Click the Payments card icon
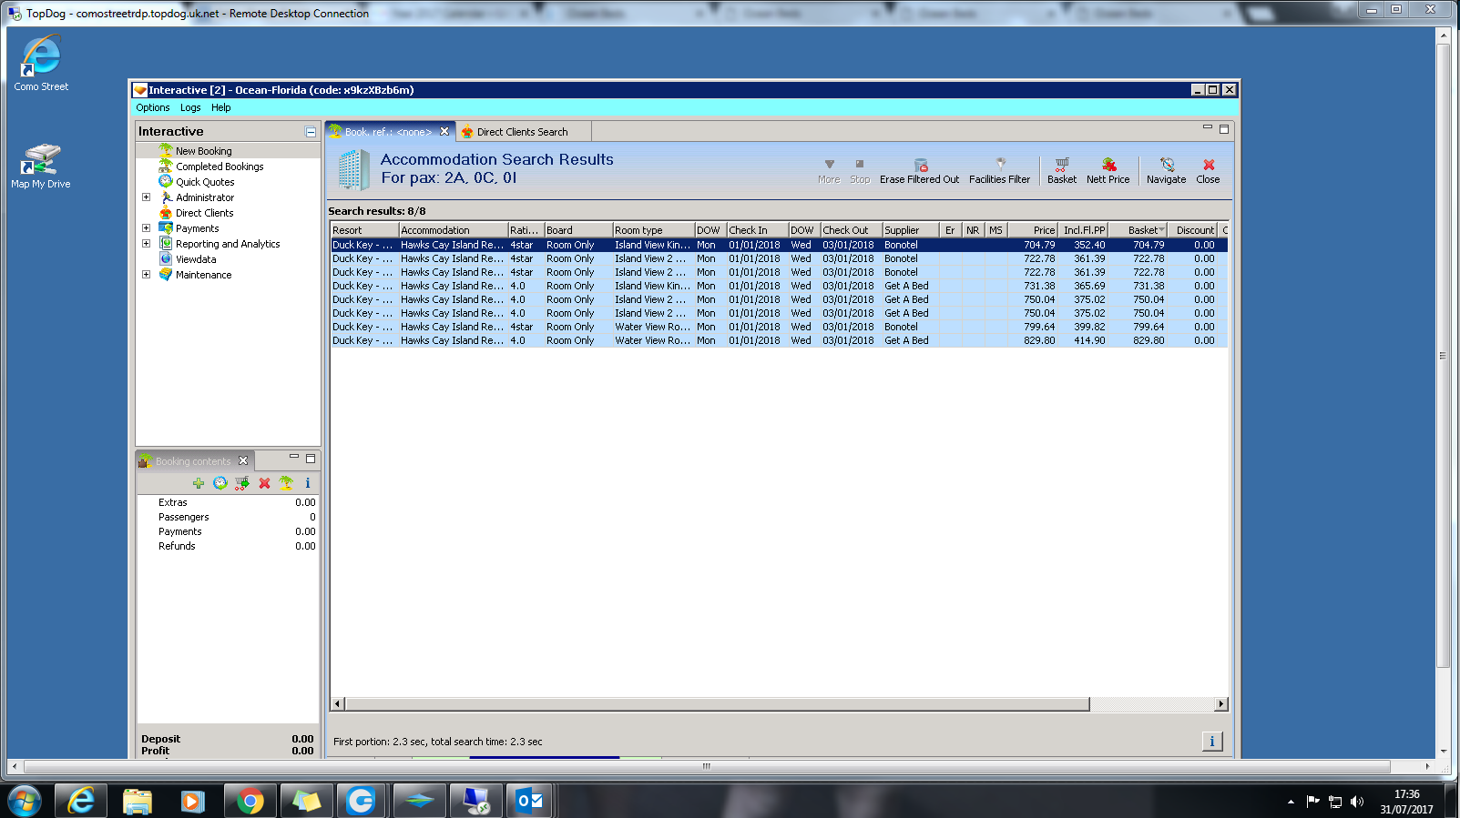The image size is (1460, 818). pos(166,228)
